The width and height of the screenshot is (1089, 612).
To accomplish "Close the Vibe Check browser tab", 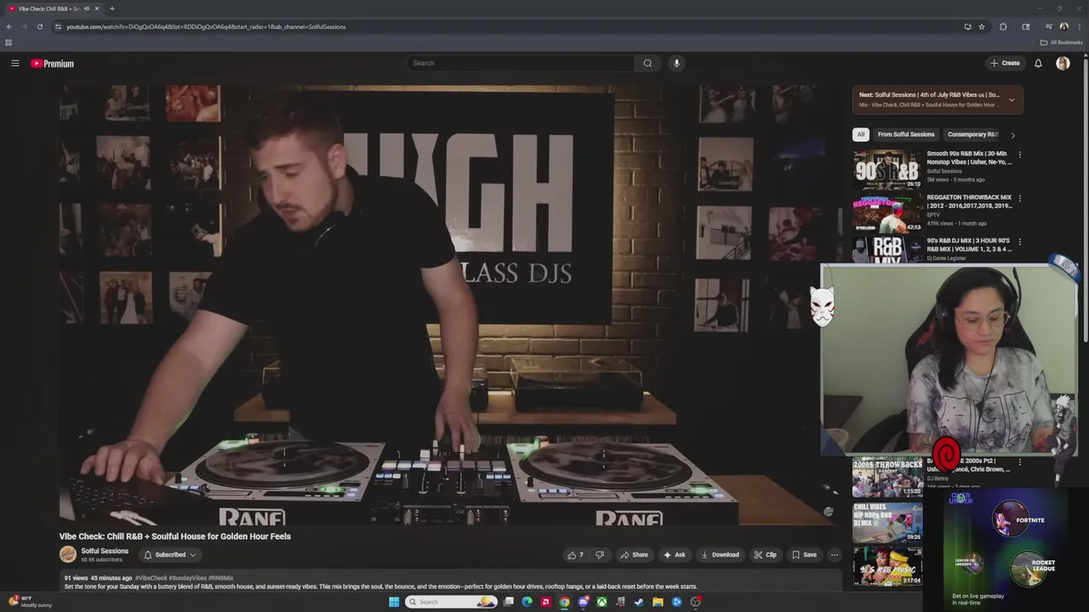I will [x=96, y=8].
